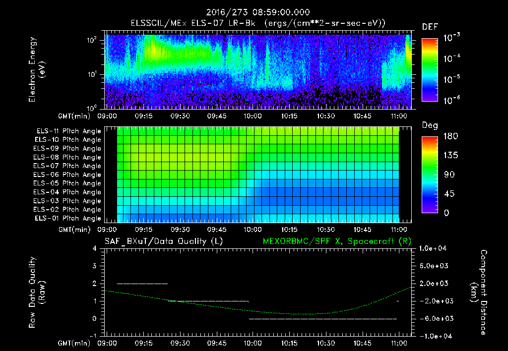Click the ELS-04 Pitch Angle row label
This screenshot has width=508, height=351.
[x=67, y=192]
